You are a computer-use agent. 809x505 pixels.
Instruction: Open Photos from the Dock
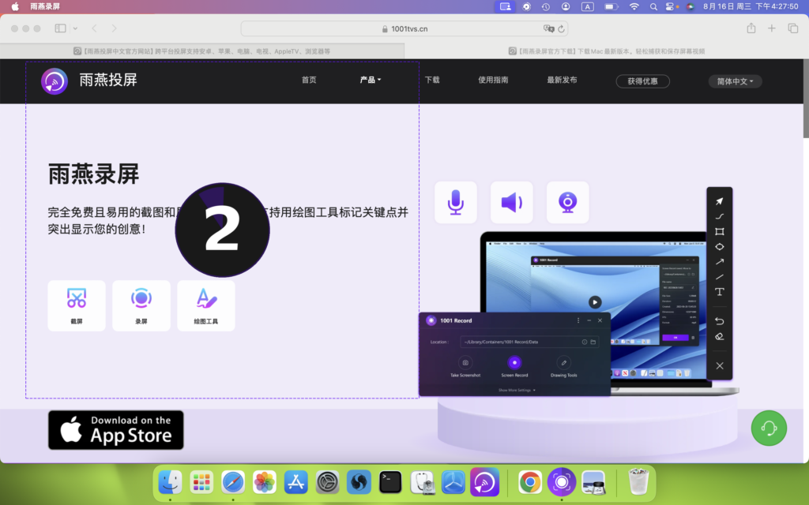[x=264, y=482]
